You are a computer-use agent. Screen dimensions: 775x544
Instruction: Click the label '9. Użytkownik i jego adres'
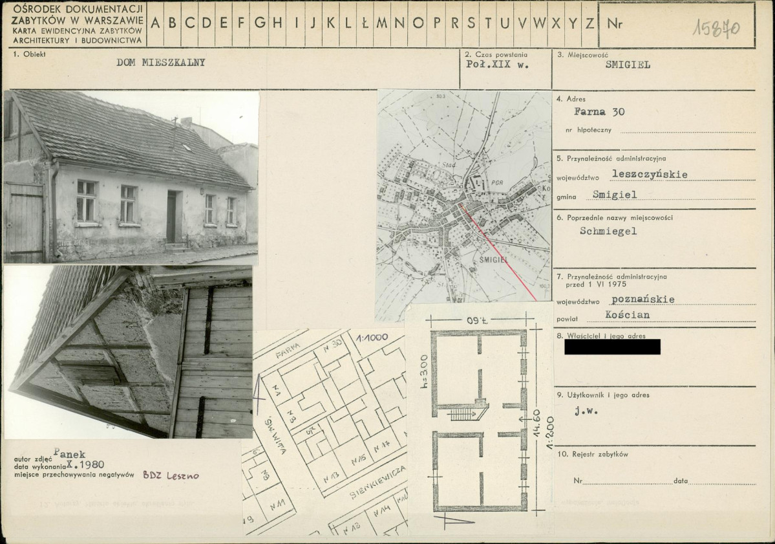tap(603, 395)
